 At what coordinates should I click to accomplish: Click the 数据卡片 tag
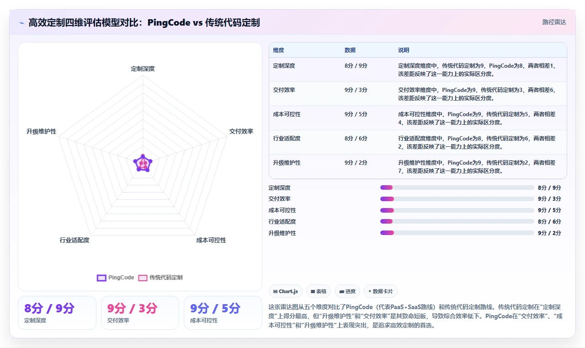(381, 291)
